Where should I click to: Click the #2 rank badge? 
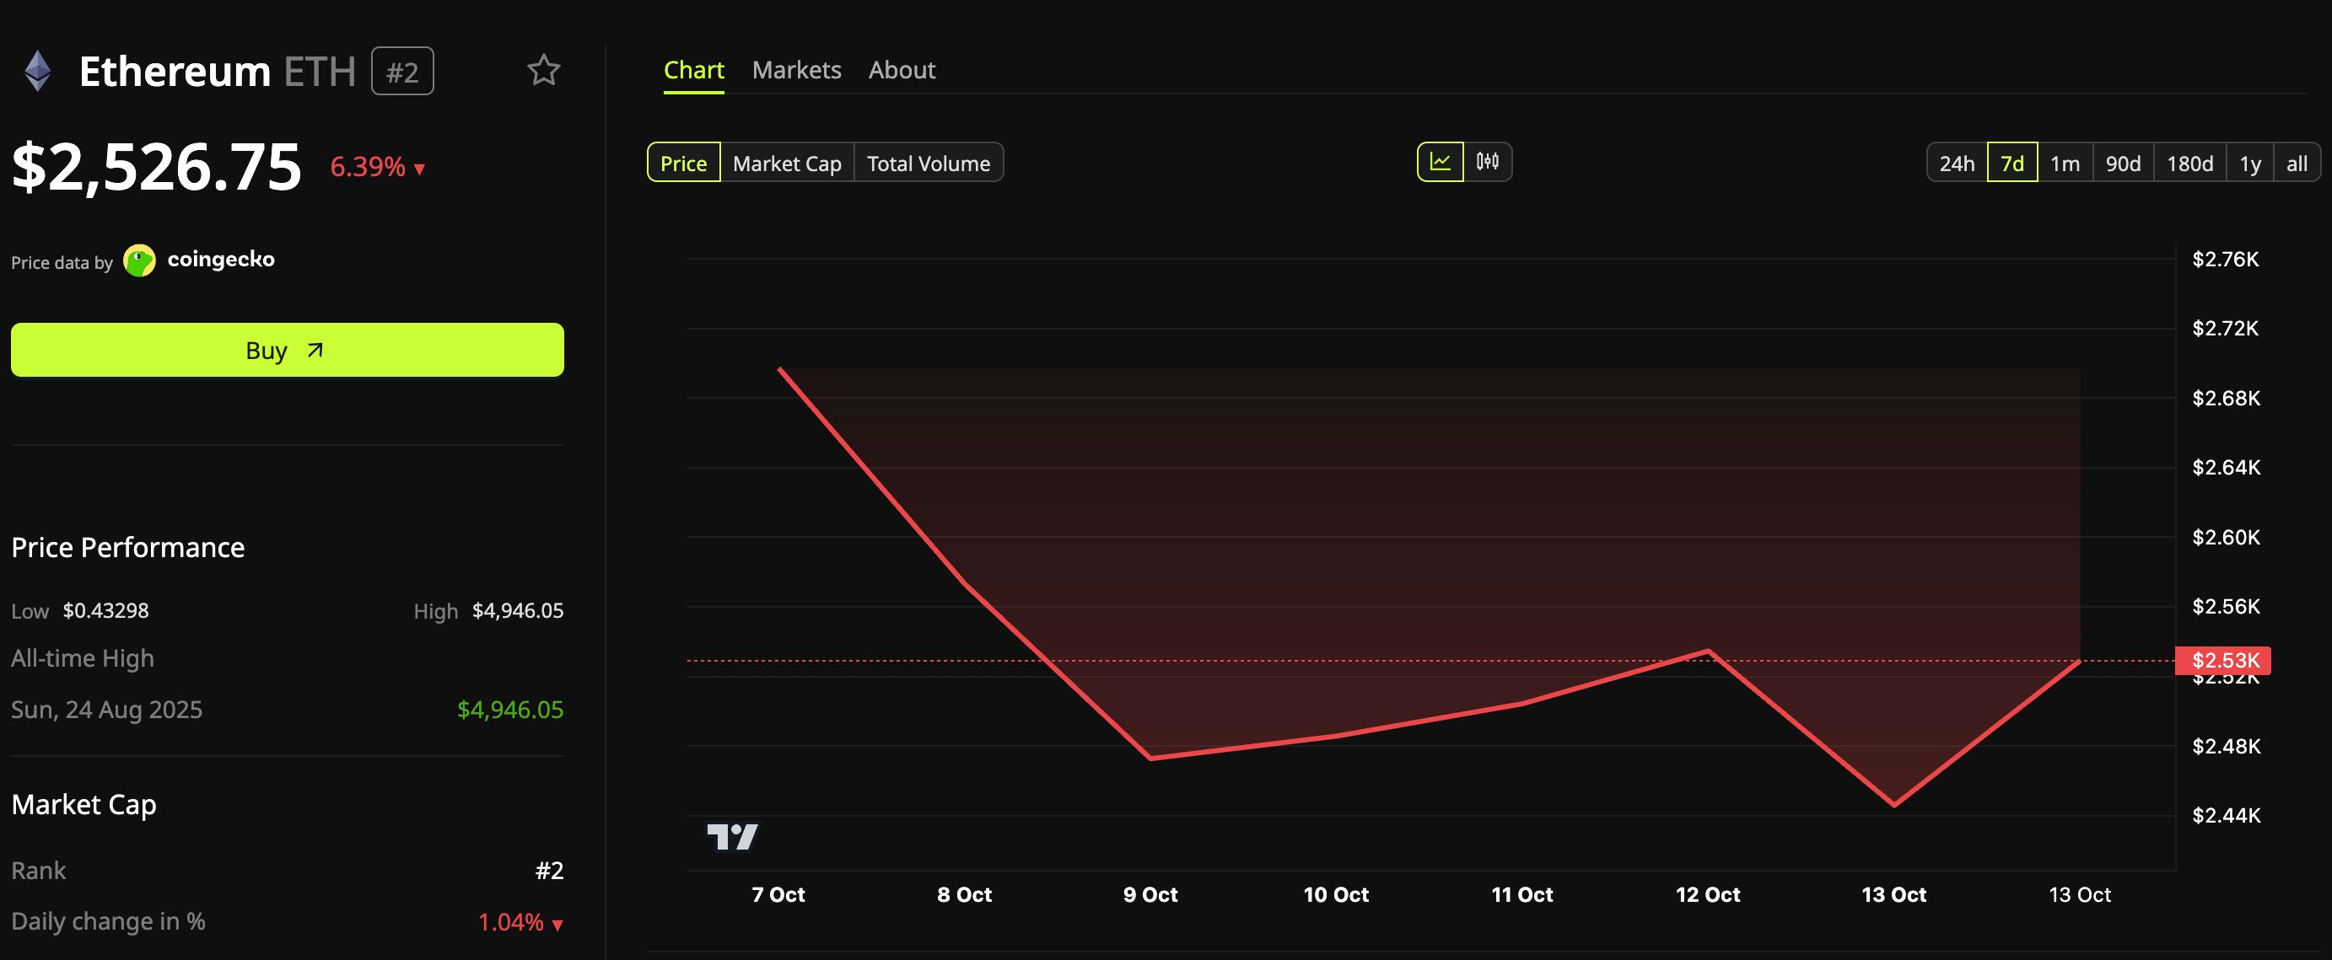(402, 72)
